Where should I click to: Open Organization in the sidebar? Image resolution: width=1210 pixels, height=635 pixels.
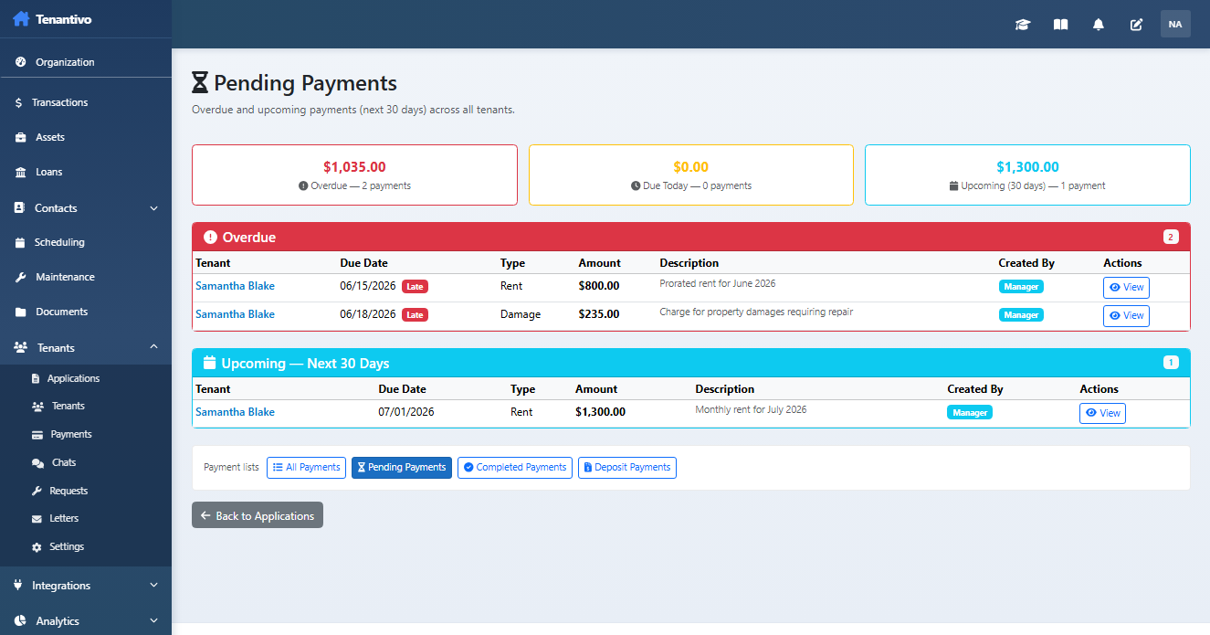(x=86, y=62)
